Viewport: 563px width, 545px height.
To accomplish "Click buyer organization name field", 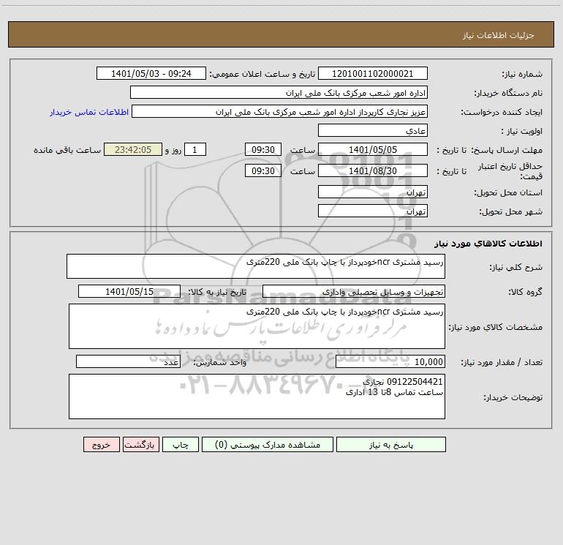I will 279,92.
